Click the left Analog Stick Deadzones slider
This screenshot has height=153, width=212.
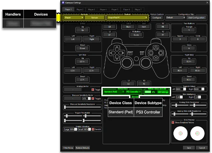click(180, 105)
